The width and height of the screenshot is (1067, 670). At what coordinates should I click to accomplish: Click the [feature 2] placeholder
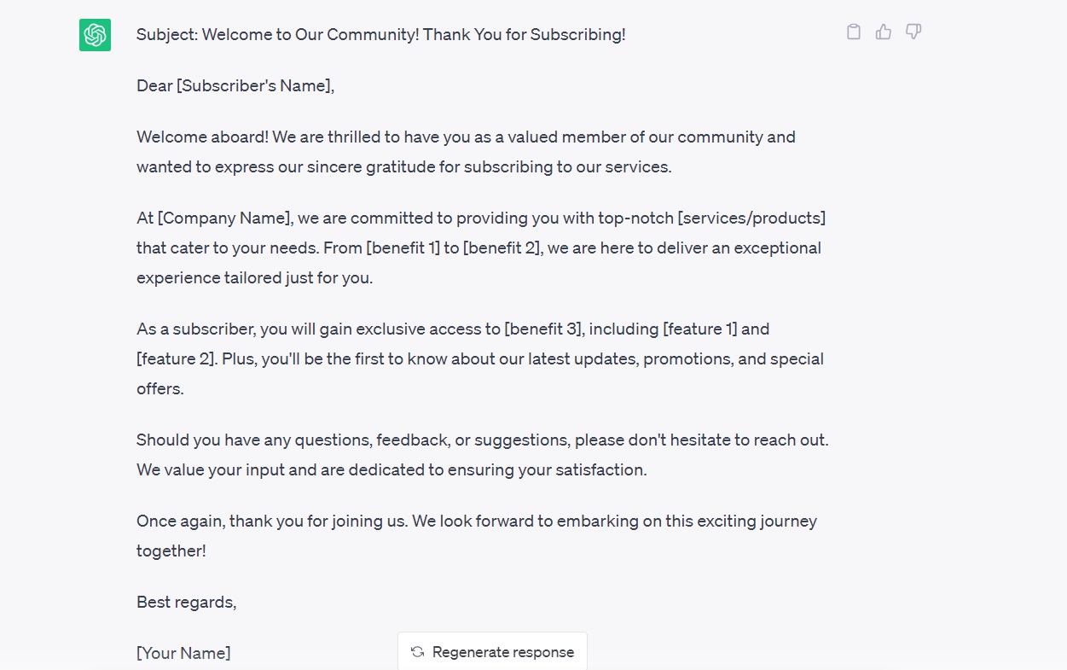175,358
